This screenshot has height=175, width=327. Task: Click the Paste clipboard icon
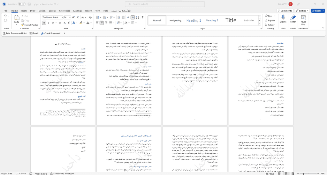coord(17,18)
